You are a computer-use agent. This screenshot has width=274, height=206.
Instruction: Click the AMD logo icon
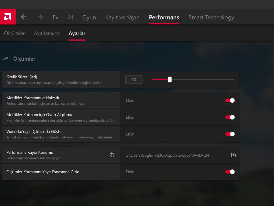(x=8, y=17)
